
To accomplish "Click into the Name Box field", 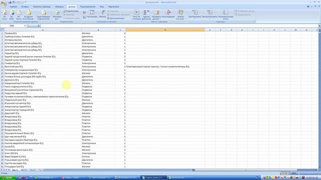I will pyautogui.click(x=12, y=26).
